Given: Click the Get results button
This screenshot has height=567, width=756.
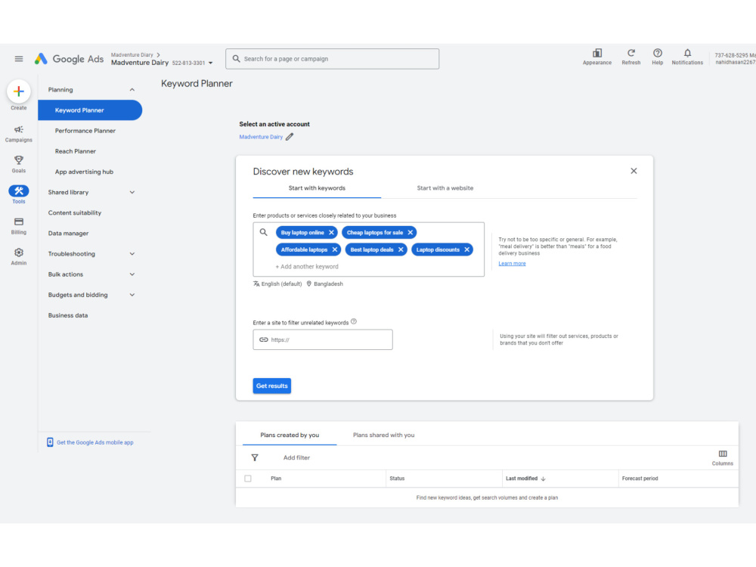Looking at the screenshot, I should click(x=272, y=386).
